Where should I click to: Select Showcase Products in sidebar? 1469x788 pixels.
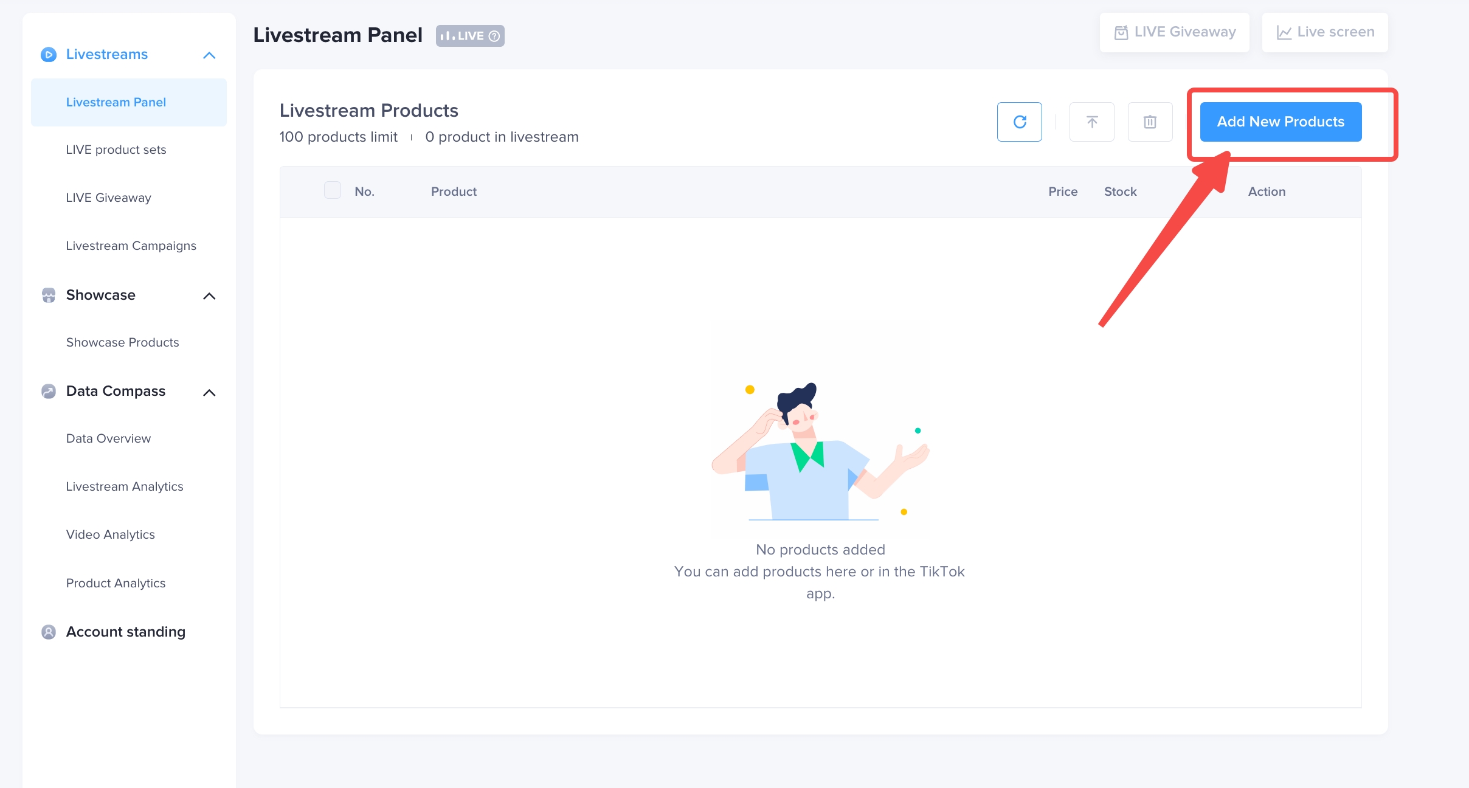click(x=123, y=342)
